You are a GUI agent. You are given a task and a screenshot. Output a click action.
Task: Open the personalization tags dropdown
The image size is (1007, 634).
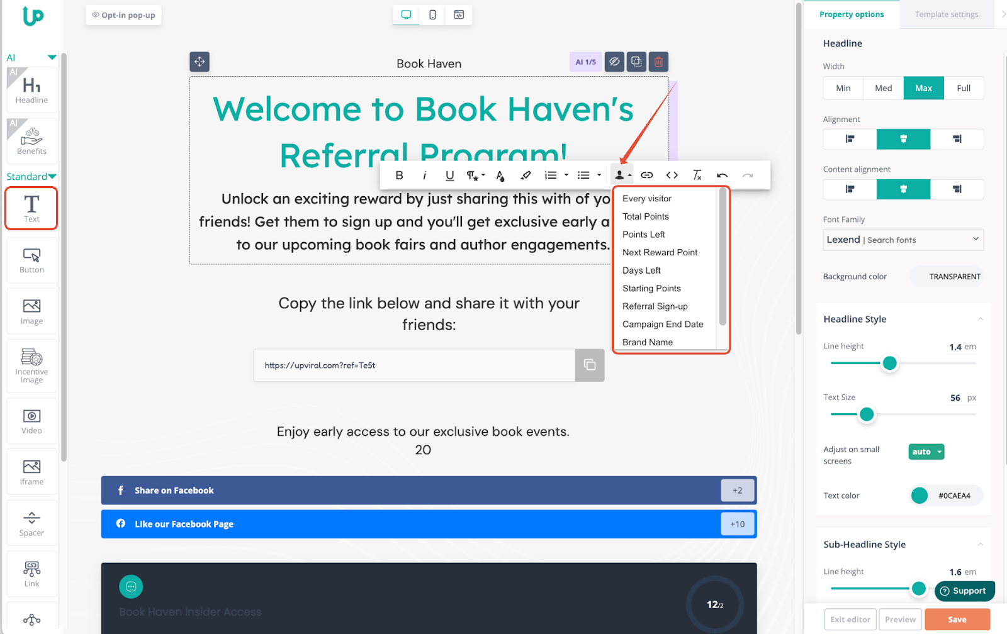click(x=623, y=175)
